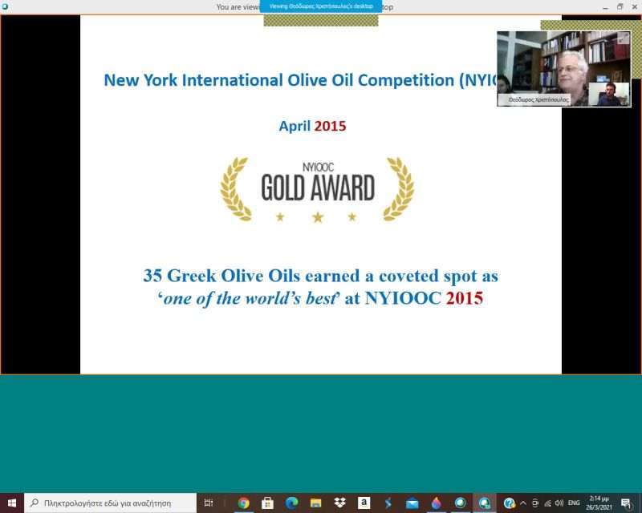Click the '35 Greek Olive Oils earned' line

point(320,276)
